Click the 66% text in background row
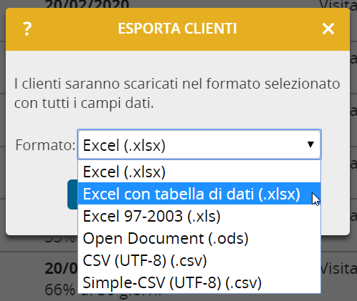357x301 pixels. (59, 290)
